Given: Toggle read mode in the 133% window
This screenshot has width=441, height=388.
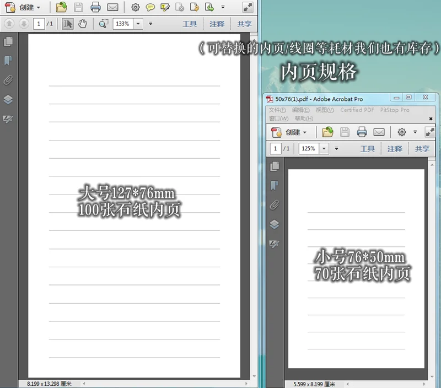Looking at the screenshot, I should [x=248, y=8].
